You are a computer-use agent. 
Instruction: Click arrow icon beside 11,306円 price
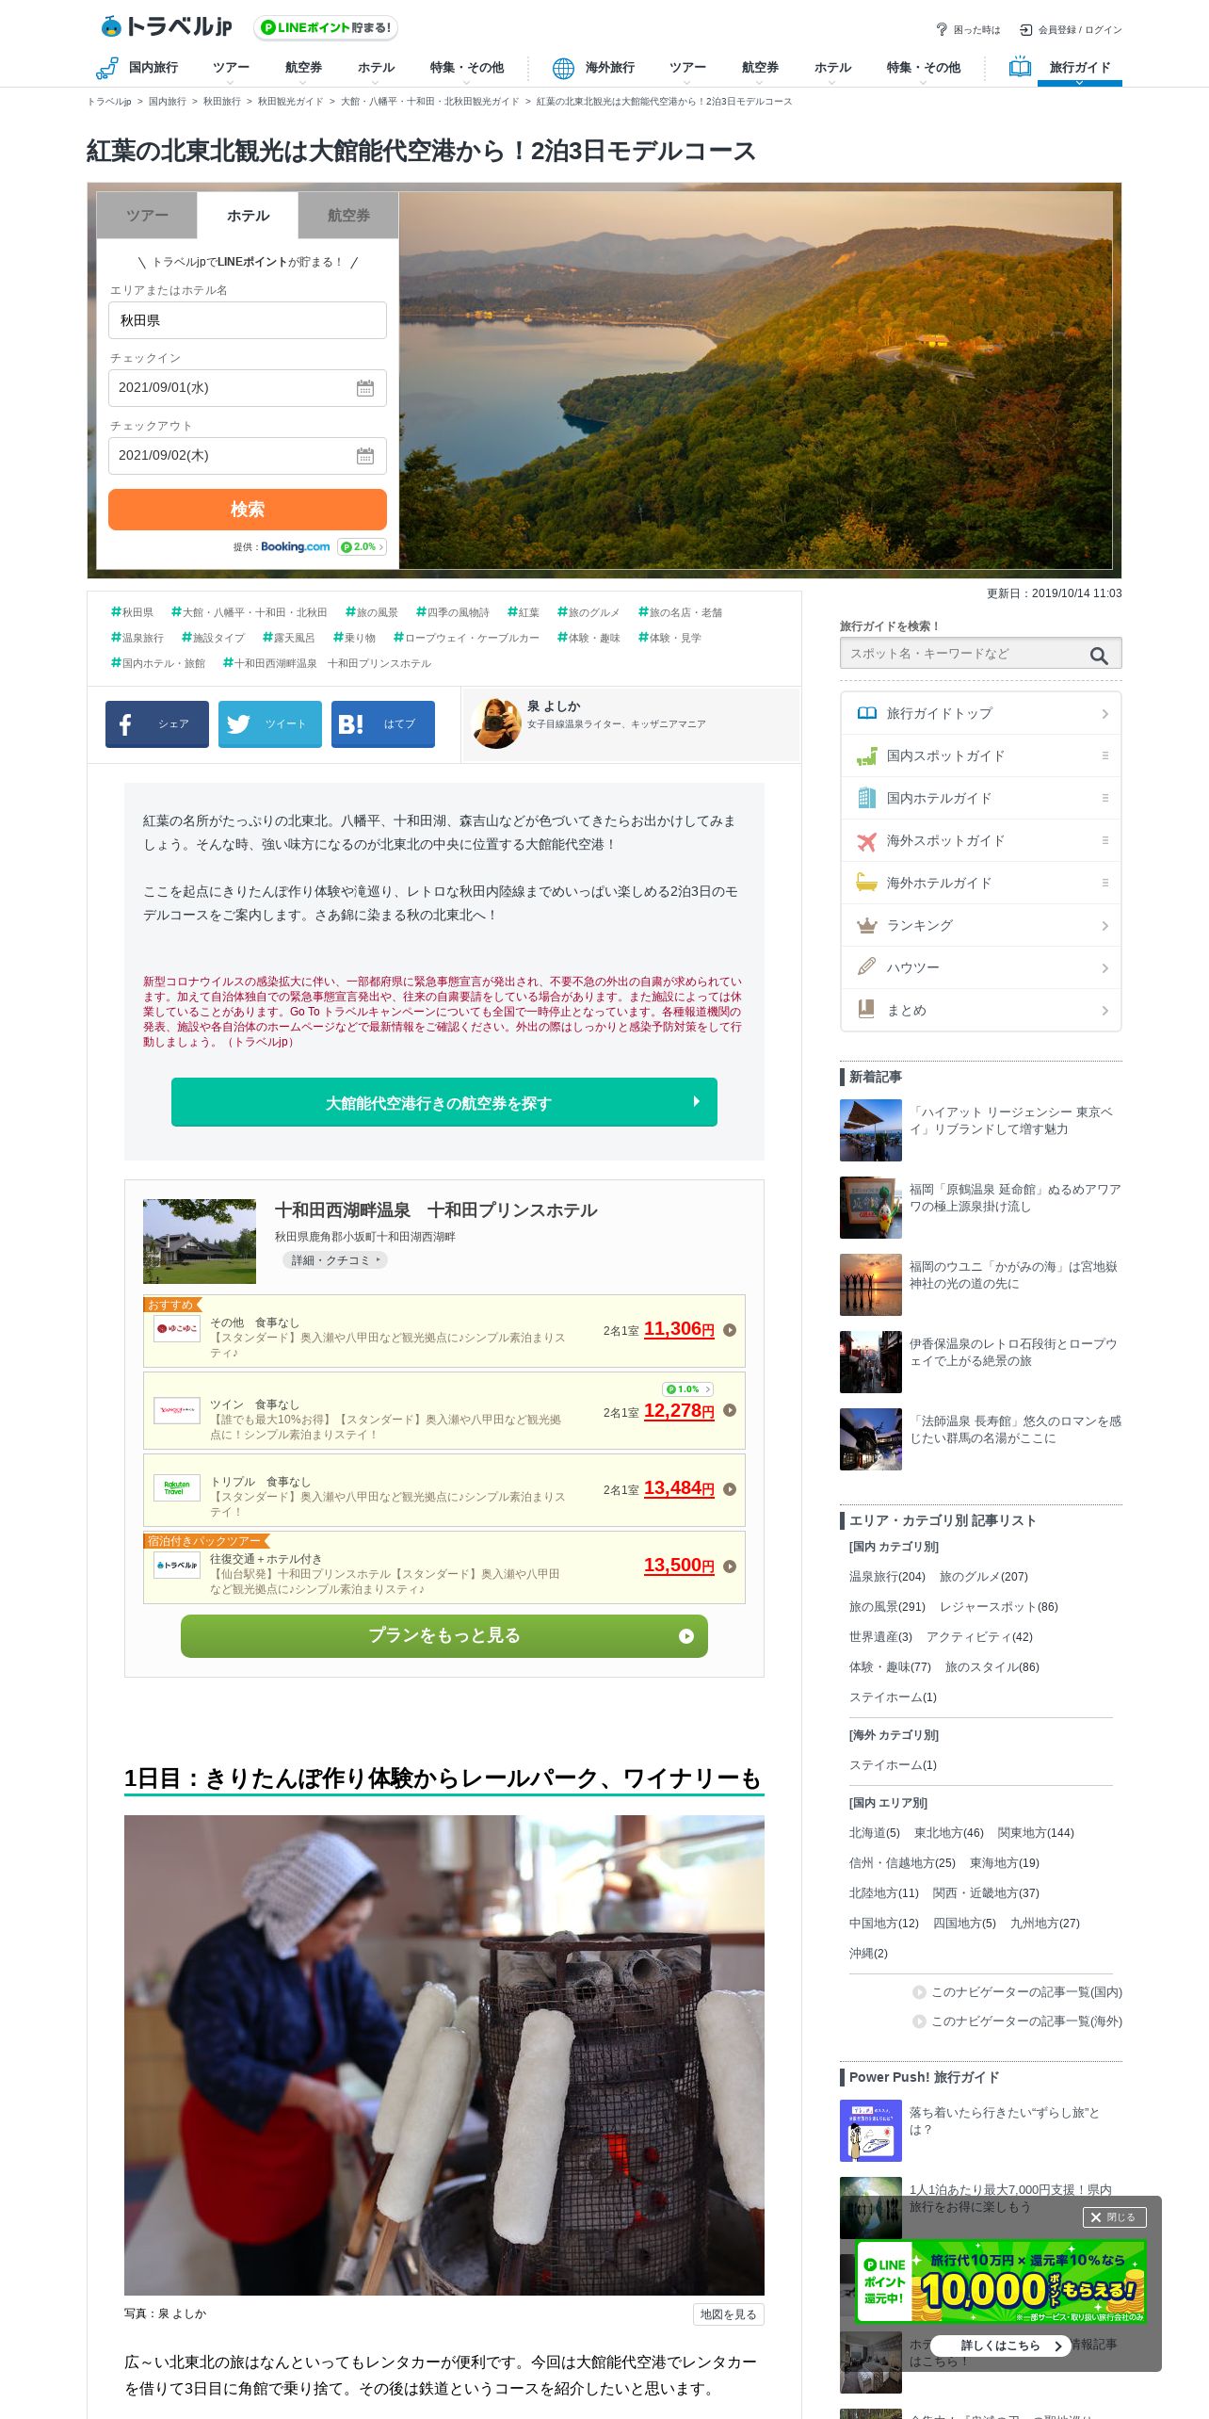coord(730,1331)
